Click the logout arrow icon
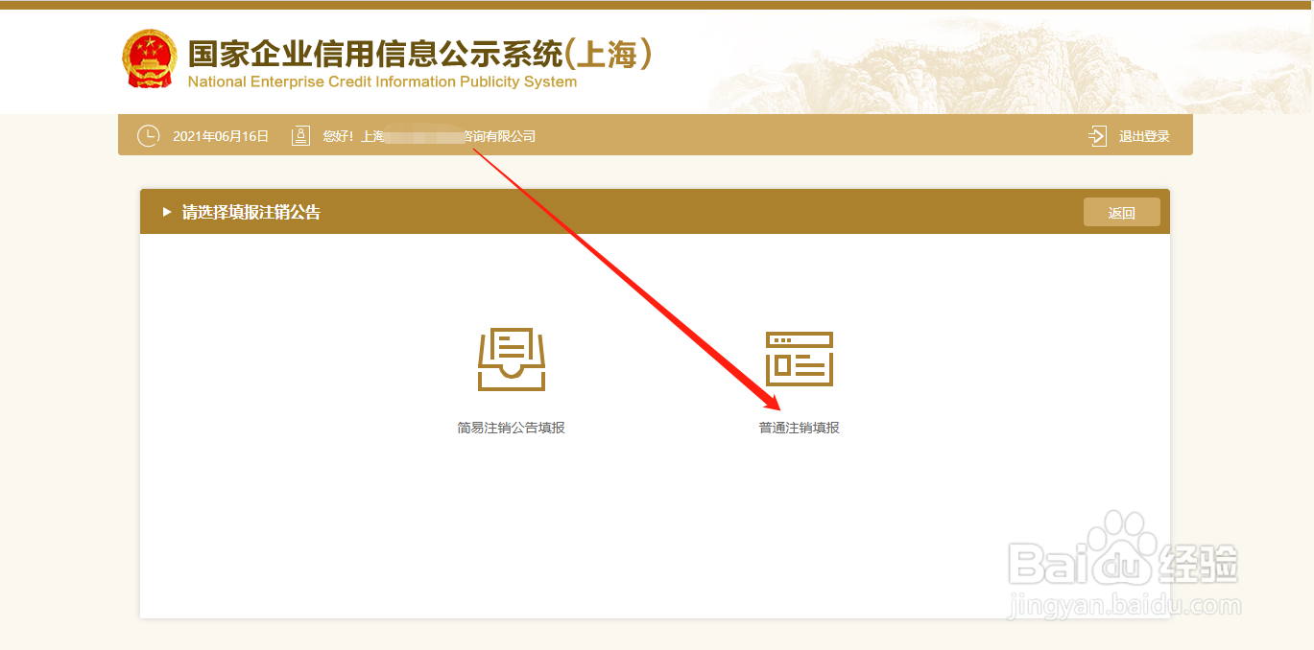The image size is (1314, 650). pyautogui.click(x=1096, y=135)
